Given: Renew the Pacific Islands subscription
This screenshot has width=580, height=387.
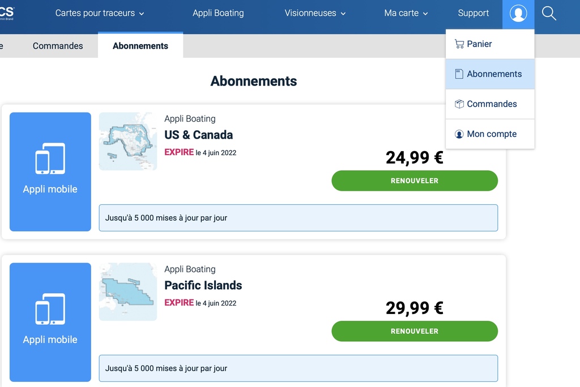Looking at the screenshot, I should (x=415, y=331).
